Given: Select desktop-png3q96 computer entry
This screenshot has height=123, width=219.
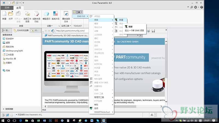Looking at the screenshot, I should (x=13, y=51).
